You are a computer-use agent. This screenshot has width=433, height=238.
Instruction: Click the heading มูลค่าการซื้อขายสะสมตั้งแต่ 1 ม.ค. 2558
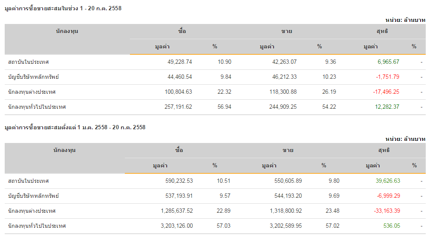point(75,127)
